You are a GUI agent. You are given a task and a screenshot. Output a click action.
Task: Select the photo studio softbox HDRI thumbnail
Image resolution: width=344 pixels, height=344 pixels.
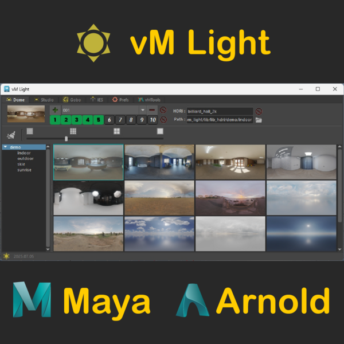click(88, 198)
